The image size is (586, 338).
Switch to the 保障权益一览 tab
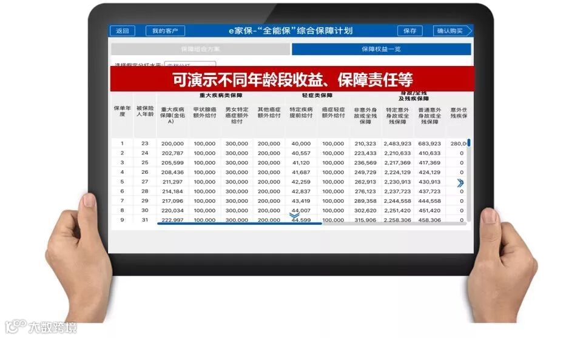click(x=381, y=49)
